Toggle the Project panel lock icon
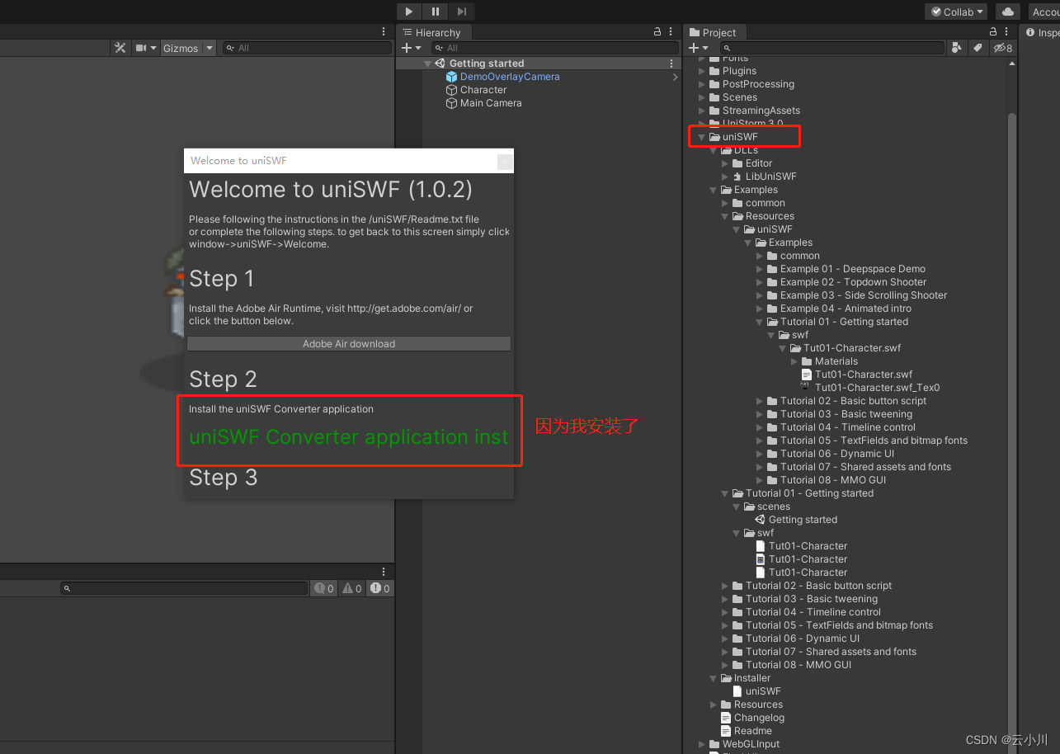 994,32
